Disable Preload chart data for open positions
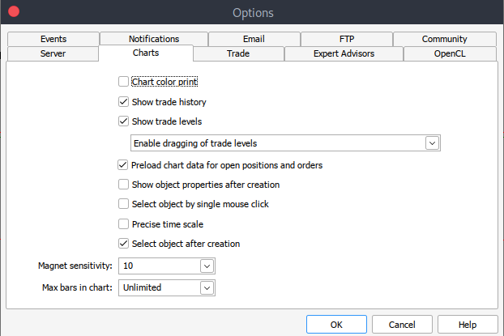 [123, 165]
